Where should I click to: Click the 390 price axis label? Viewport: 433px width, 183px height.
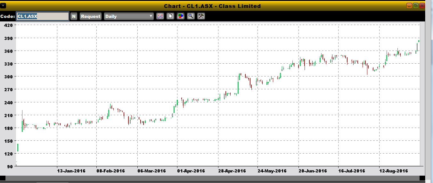pos(8,38)
